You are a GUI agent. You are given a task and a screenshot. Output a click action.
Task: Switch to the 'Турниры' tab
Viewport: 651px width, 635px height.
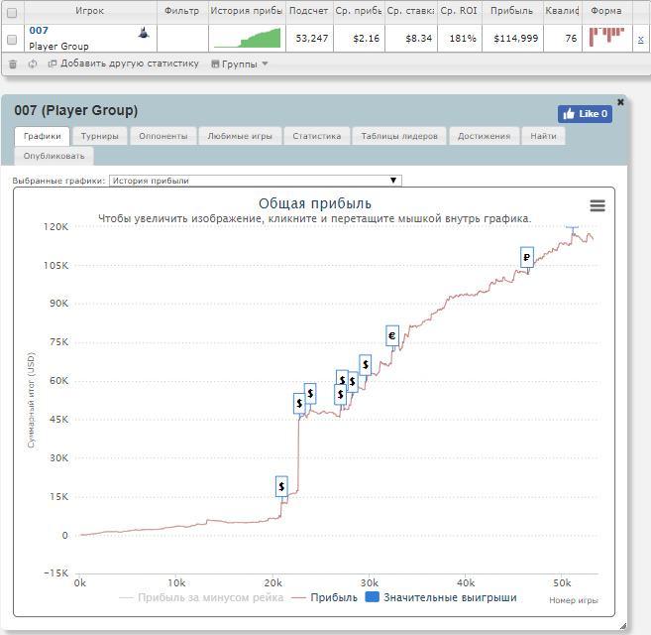click(100, 136)
